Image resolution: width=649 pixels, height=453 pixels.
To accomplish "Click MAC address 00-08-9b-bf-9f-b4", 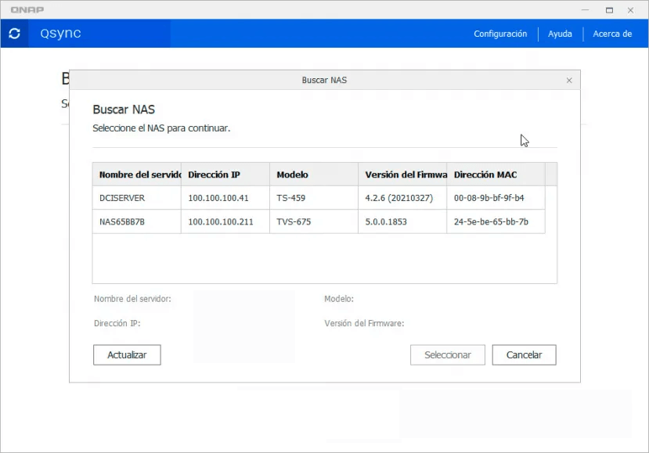I will pyautogui.click(x=489, y=198).
